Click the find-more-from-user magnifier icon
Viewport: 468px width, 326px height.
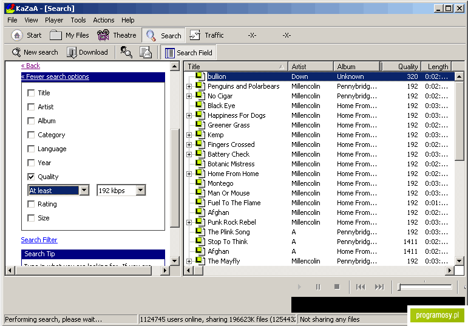pyautogui.click(x=126, y=52)
